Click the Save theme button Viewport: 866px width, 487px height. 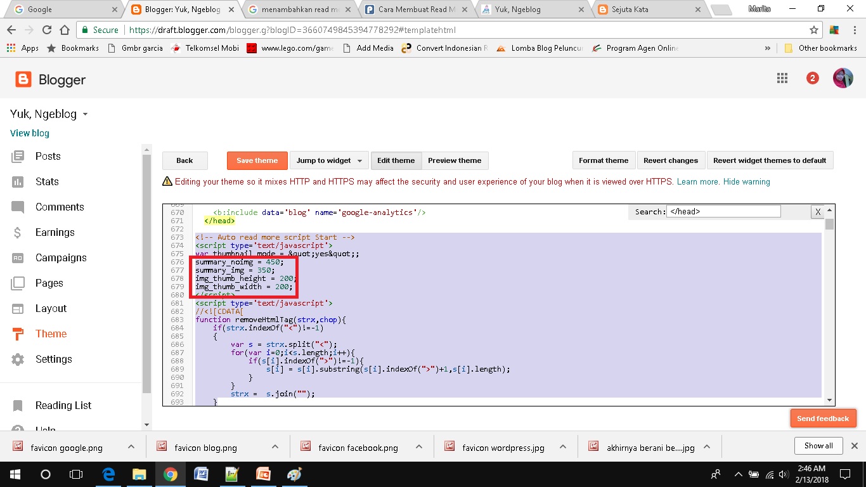pyautogui.click(x=257, y=160)
